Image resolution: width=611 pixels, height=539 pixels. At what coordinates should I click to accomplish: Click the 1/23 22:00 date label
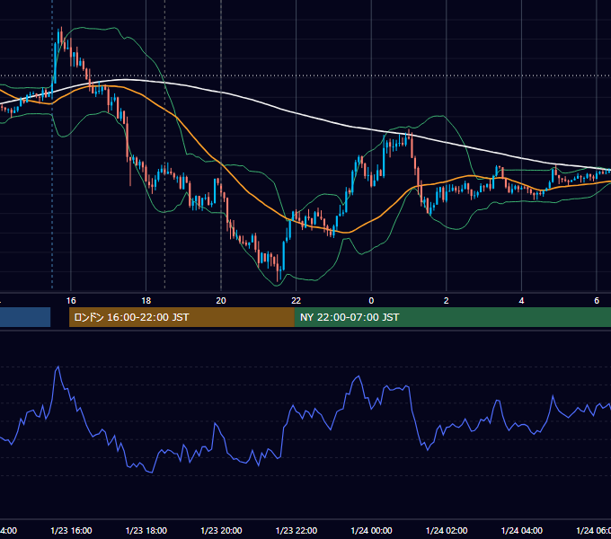click(x=297, y=531)
